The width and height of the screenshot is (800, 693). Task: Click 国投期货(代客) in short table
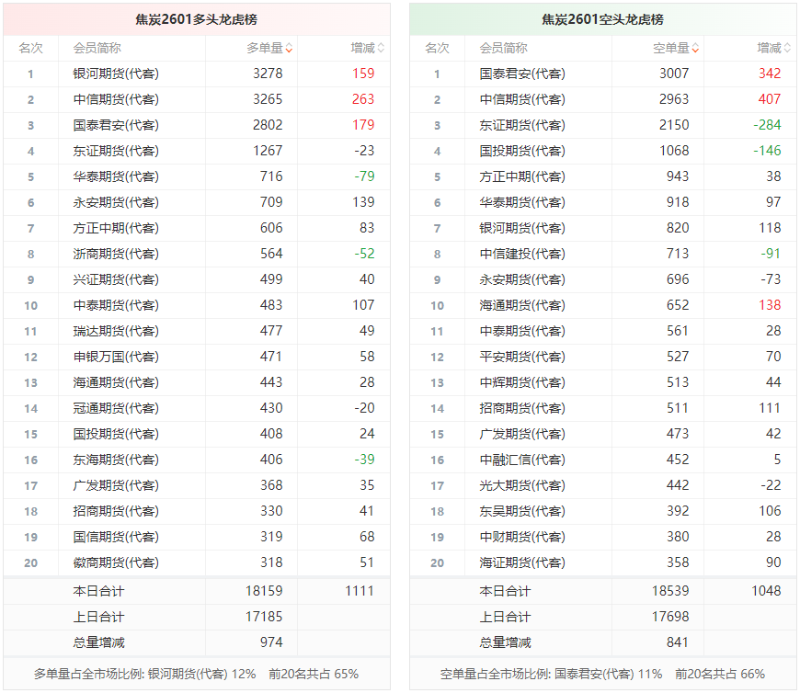pos(522,151)
